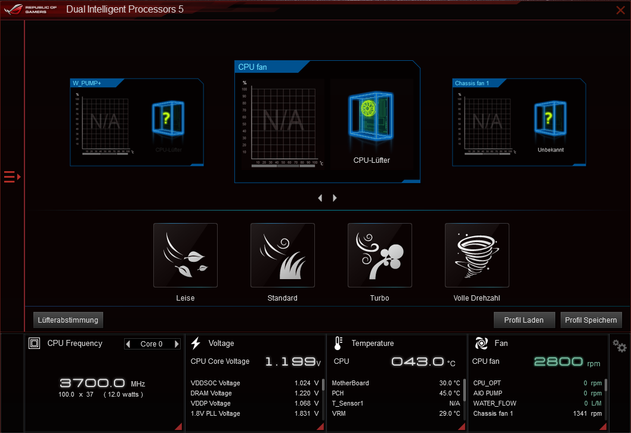Screen dimensions: 631x433
Task: Click the Profil Laden button
Action: click(524, 320)
